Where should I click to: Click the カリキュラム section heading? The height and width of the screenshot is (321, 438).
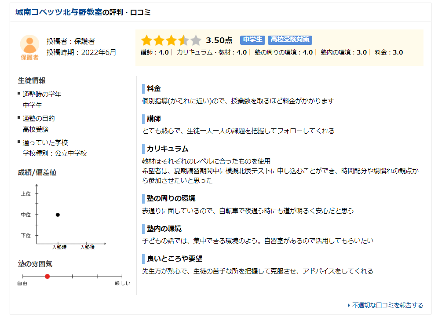[168, 149]
